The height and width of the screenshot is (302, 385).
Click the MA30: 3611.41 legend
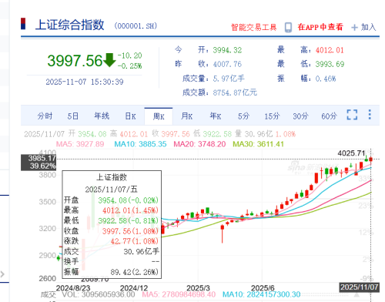258,144
